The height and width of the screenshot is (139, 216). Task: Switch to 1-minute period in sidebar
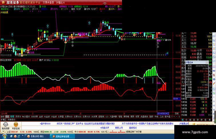coord(214,97)
